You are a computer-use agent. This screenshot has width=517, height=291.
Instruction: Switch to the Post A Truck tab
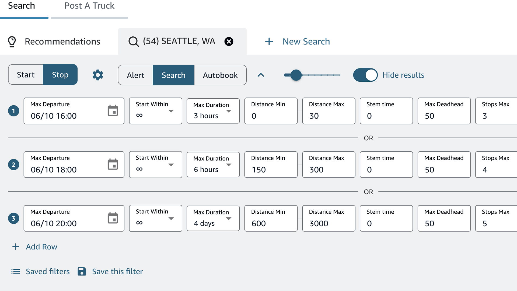click(x=89, y=6)
